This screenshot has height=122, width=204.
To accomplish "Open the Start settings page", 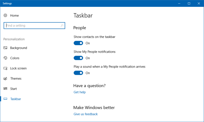I will pyautogui.click(x=13, y=89).
